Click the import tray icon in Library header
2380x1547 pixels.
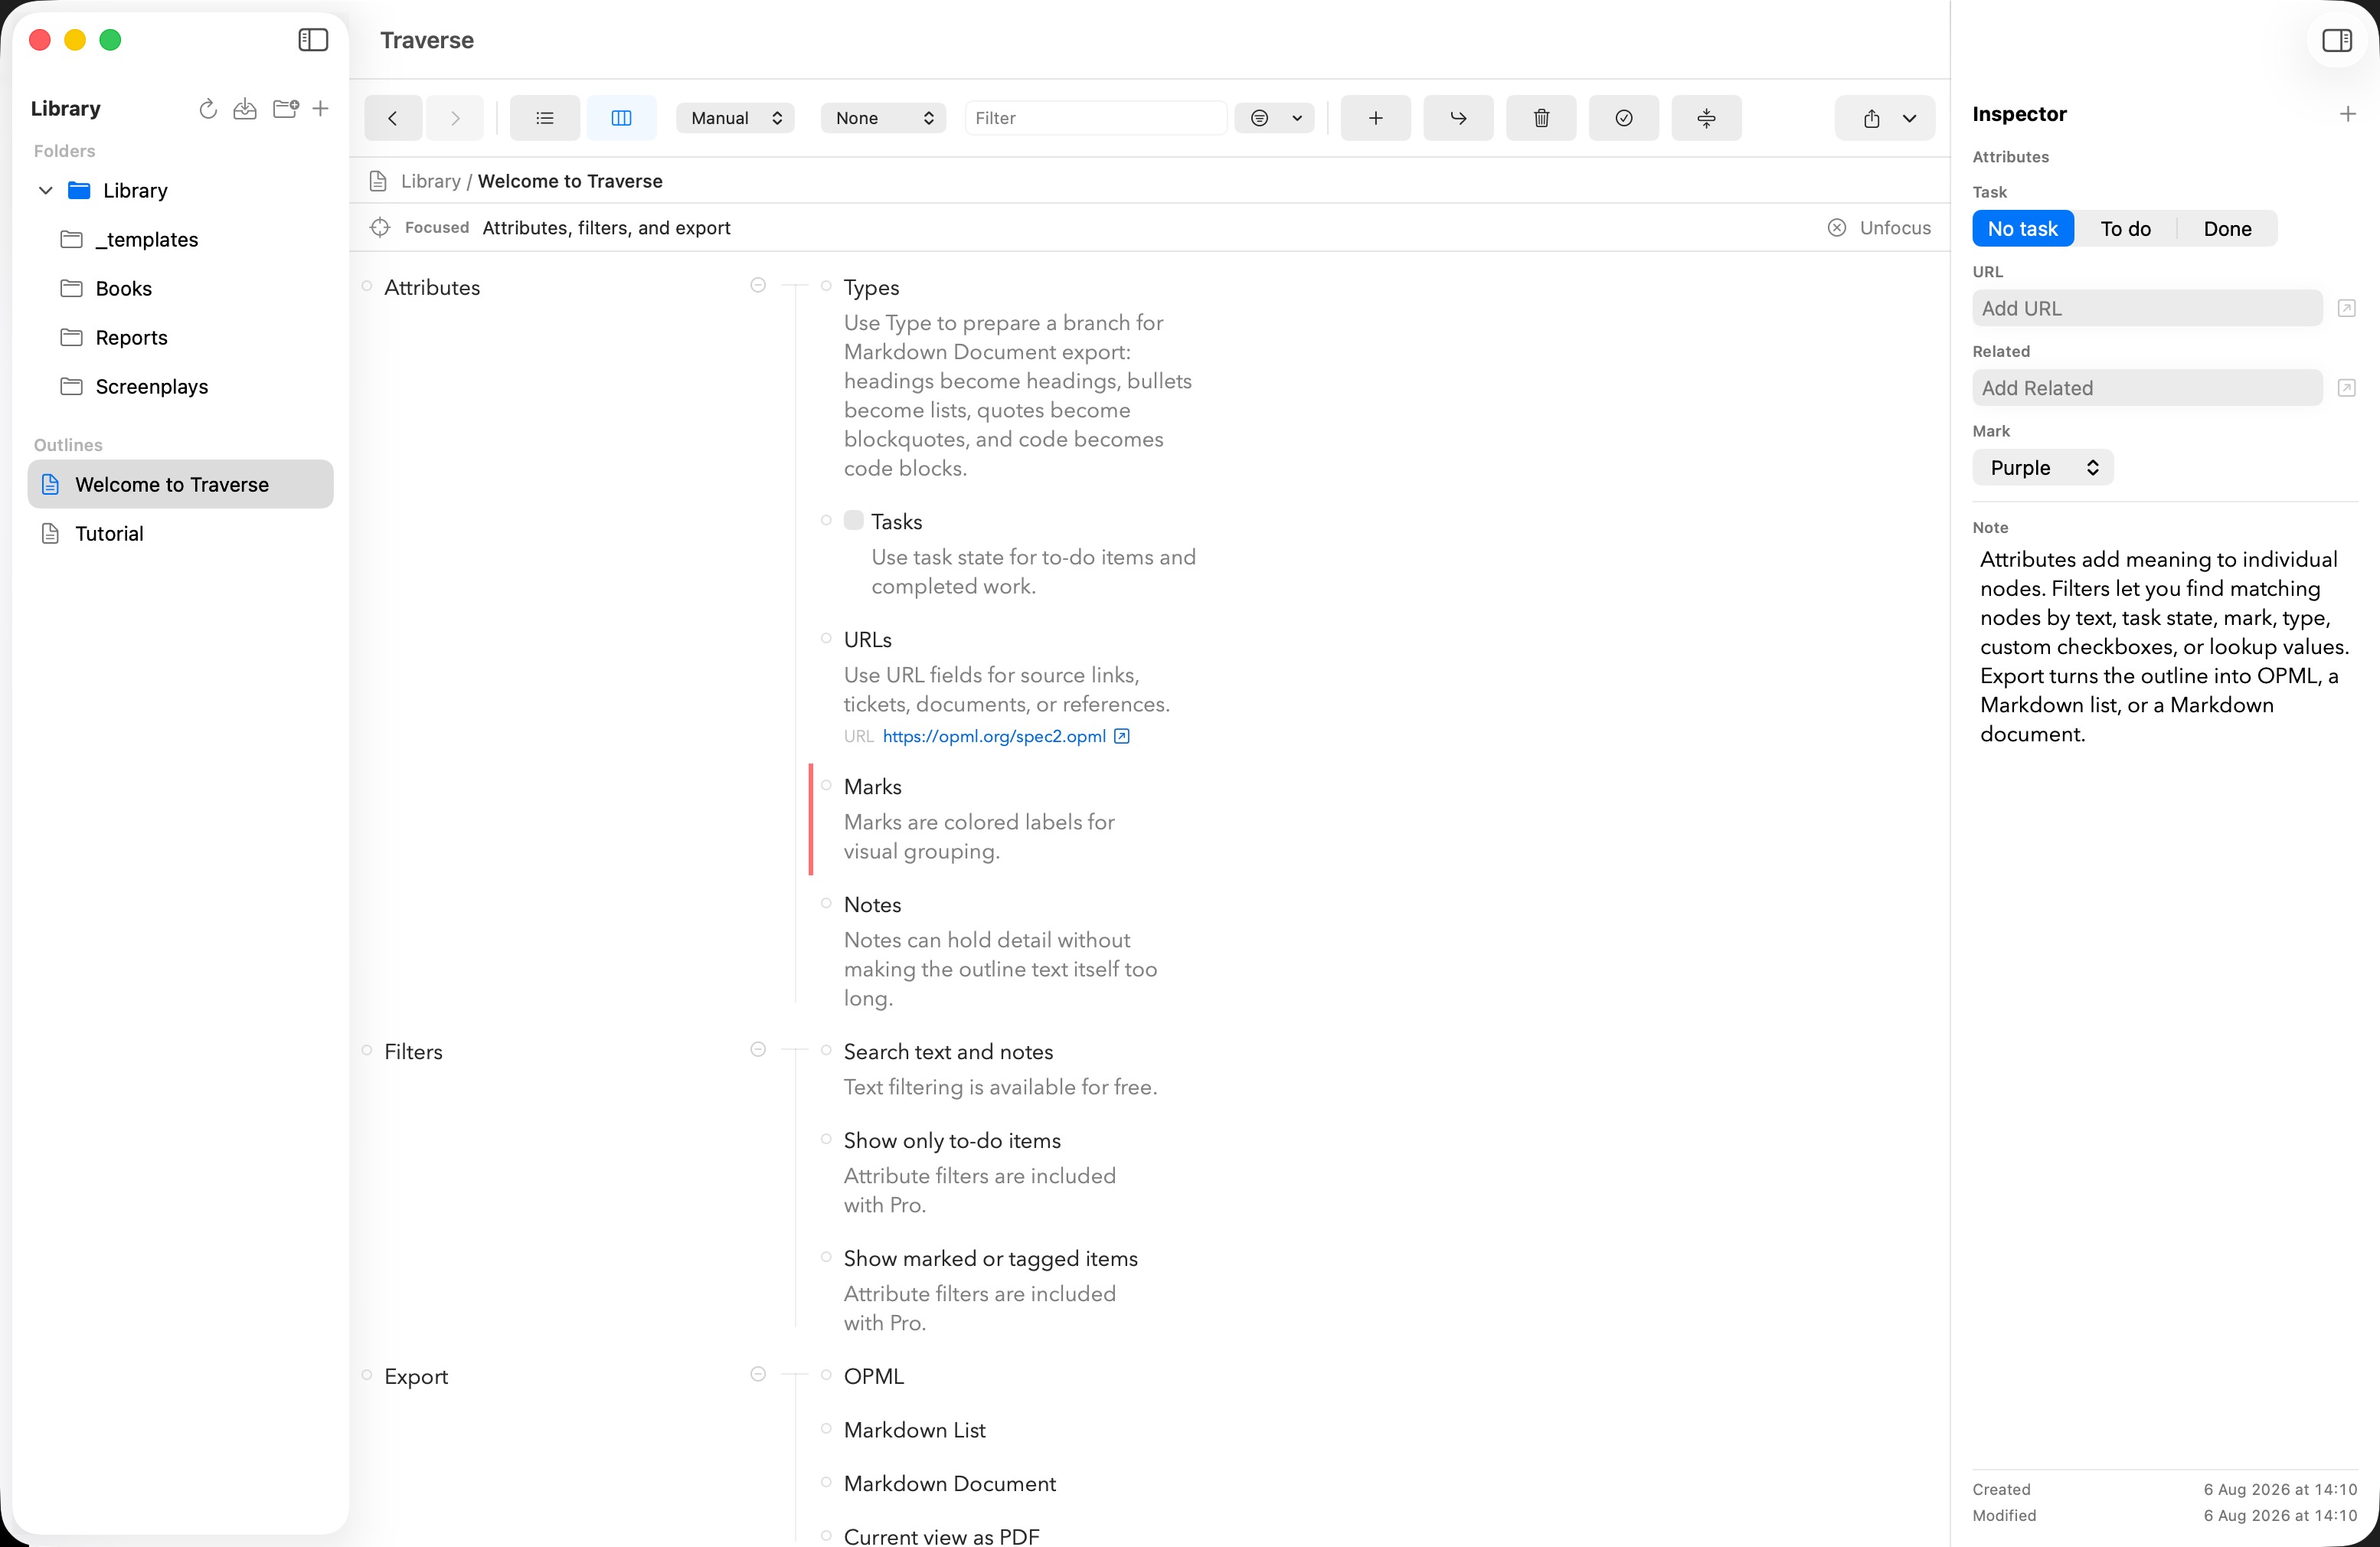(x=245, y=109)
